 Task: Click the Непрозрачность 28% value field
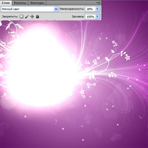[90, 9]
